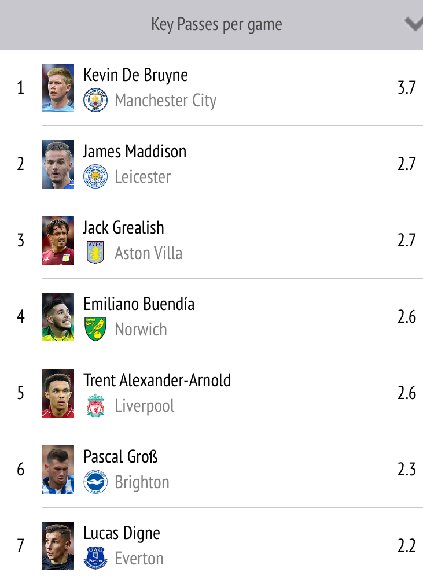Open the Aston Villa team link

point(148,253)
